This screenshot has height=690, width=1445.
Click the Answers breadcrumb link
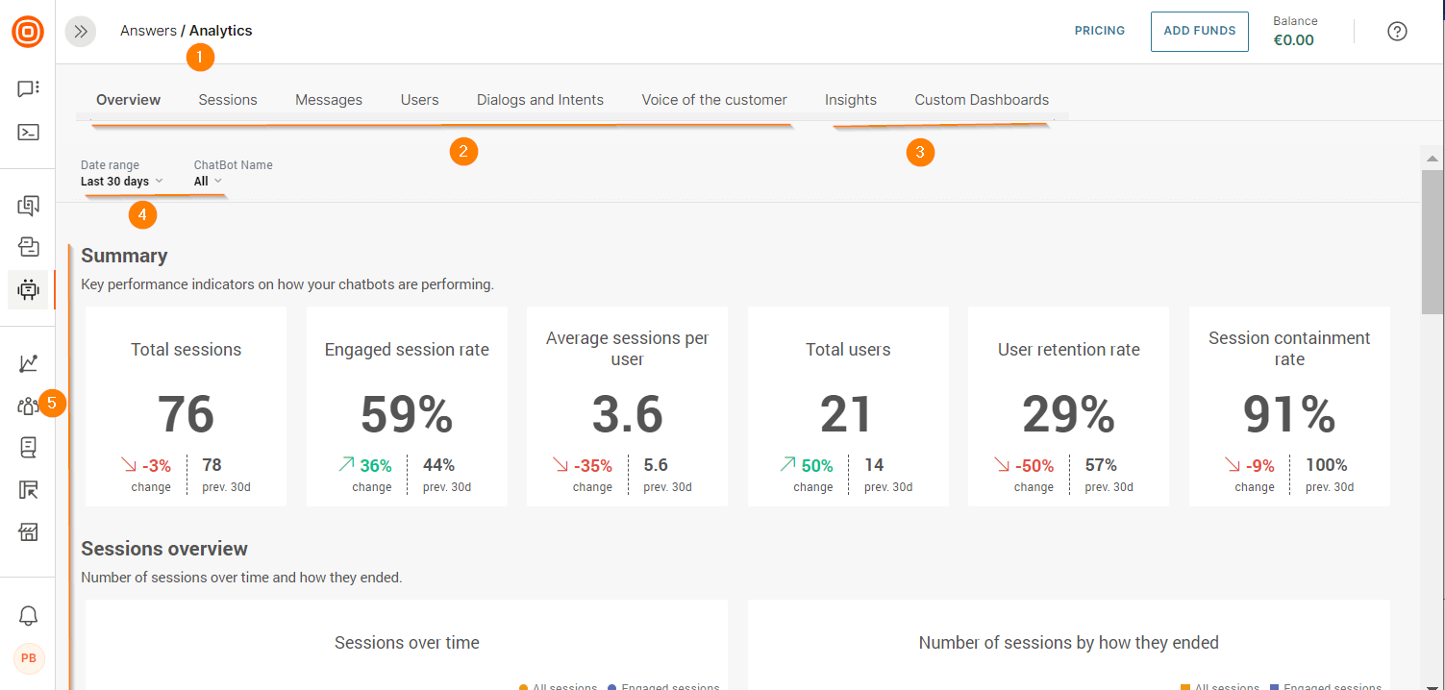pyautogui.click(x=148, y=31)
